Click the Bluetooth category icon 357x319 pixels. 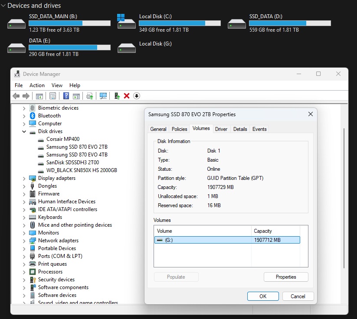[x=33, y=116]
